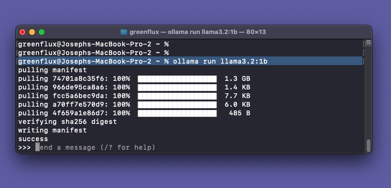Click the 74701a8c35f6 progress bar
Image resolution: width=391 pixels, height=188 pixels.
point(177,79)
